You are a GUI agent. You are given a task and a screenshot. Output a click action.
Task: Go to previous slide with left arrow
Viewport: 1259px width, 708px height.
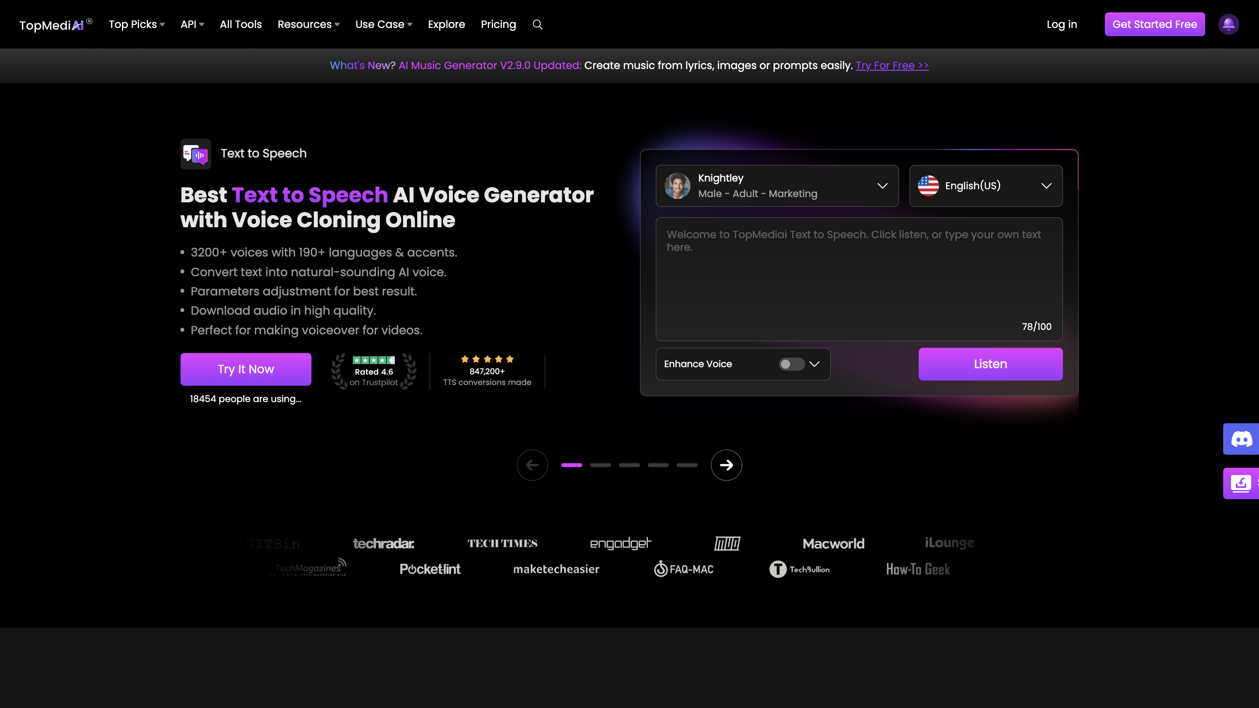[x=532, y=465]
